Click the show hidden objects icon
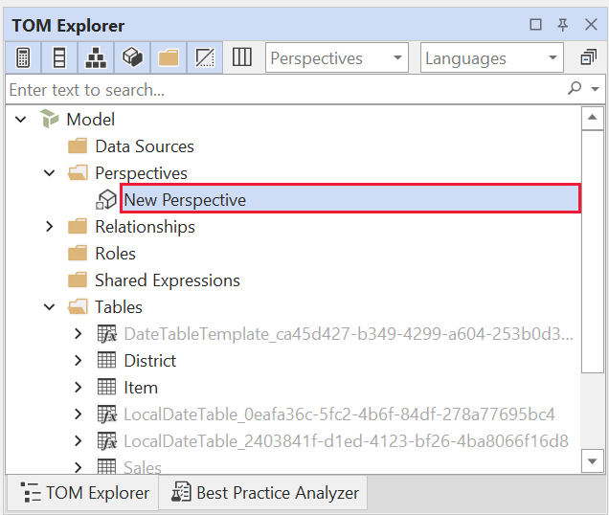 (205, 57)
